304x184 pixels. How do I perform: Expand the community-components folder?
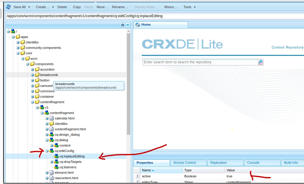(18, 48)
